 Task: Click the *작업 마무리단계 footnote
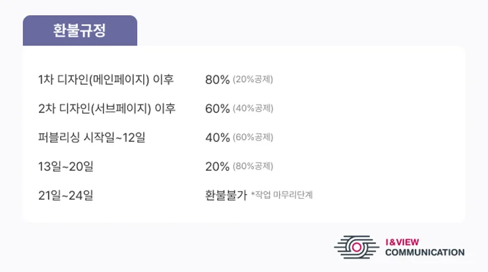(282, 195)
